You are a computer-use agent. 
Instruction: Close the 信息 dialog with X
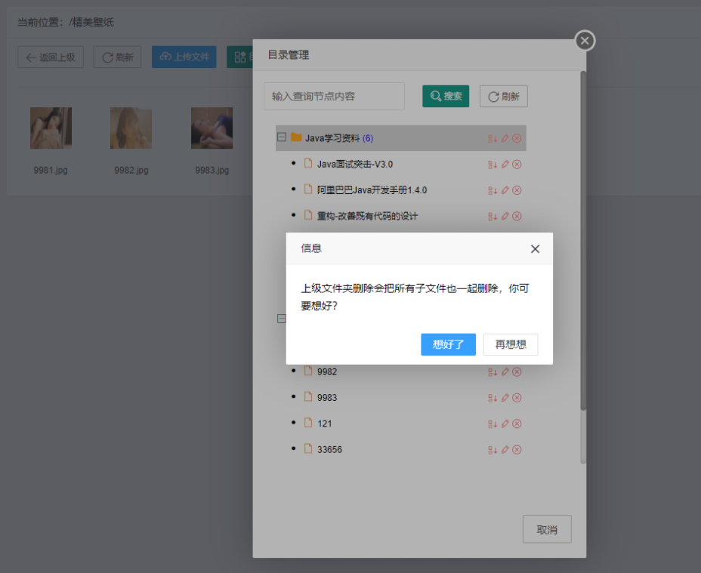coord(535,249)
